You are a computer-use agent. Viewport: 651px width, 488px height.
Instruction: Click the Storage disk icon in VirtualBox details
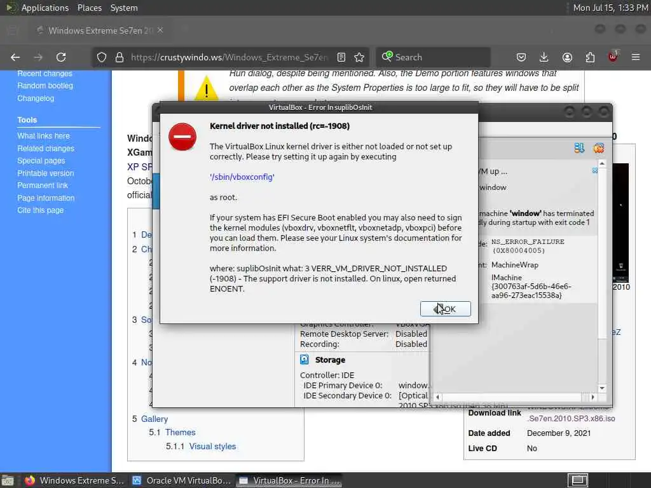pos(305,360)
